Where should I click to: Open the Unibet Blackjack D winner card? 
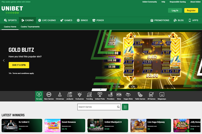coord(108,125)
